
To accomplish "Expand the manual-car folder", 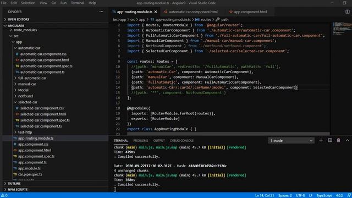I will point(27,84).
